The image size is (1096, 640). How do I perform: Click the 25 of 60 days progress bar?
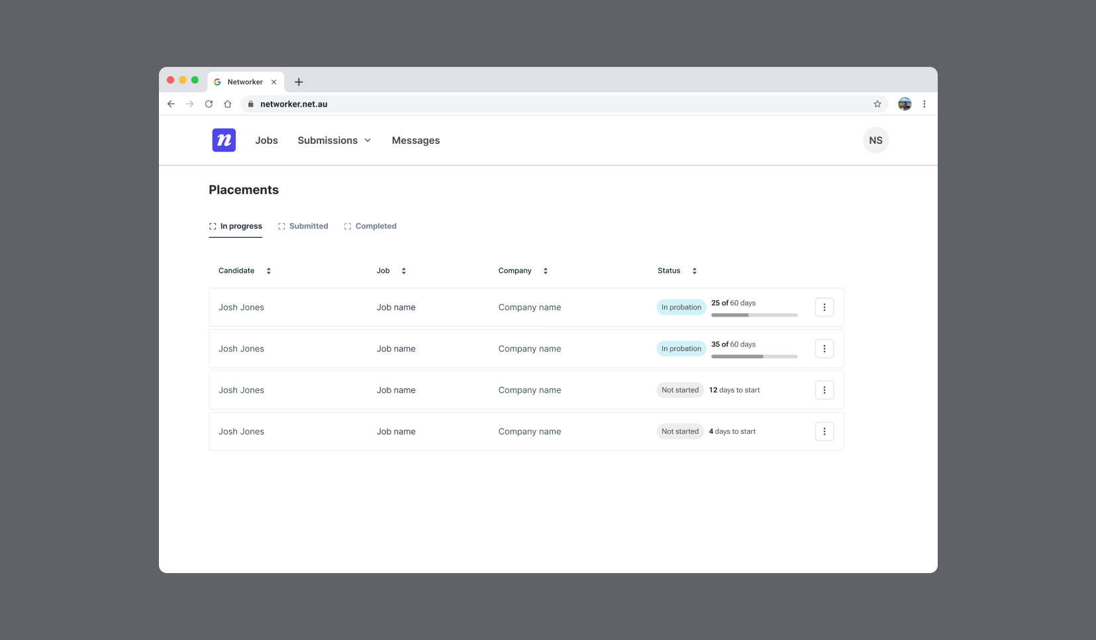pyautogui.click(x=754, y=315)
